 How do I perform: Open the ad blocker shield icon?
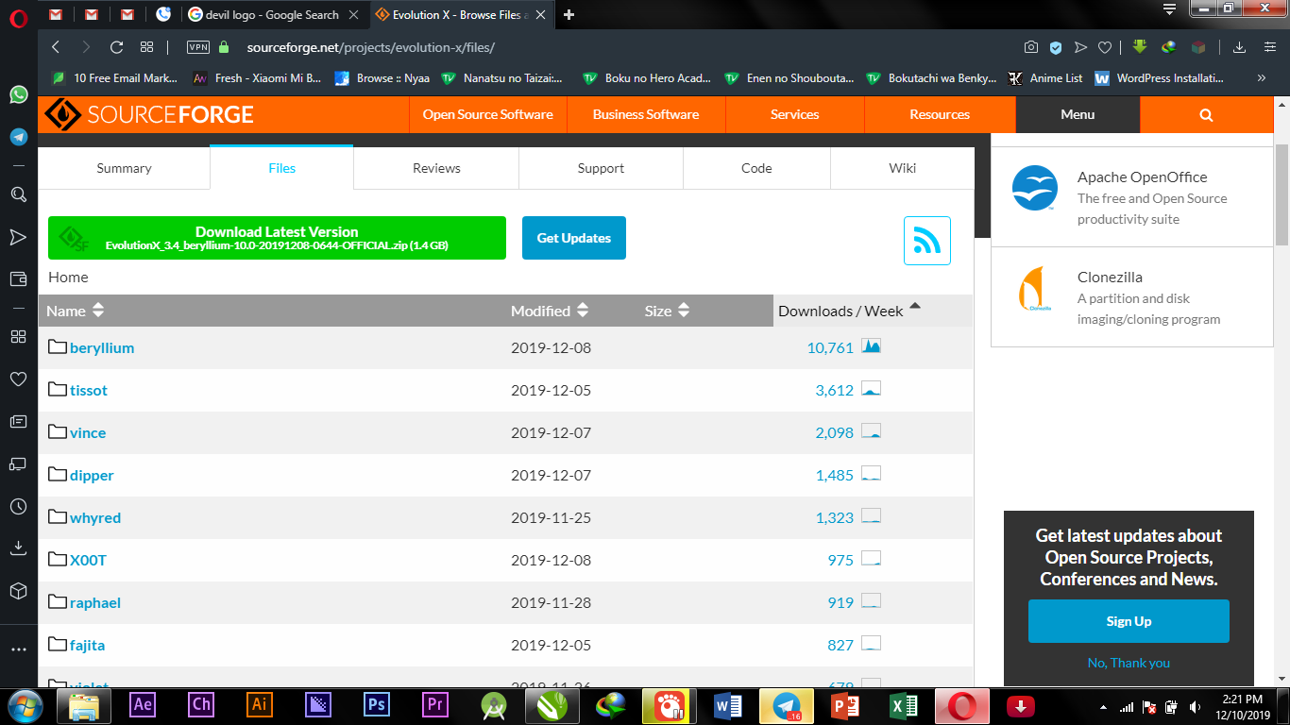click(x=1056, y=47)
